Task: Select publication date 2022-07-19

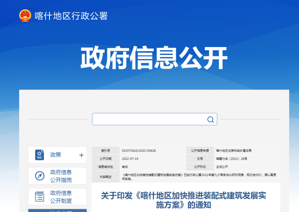Action: (x=130, y=158)
